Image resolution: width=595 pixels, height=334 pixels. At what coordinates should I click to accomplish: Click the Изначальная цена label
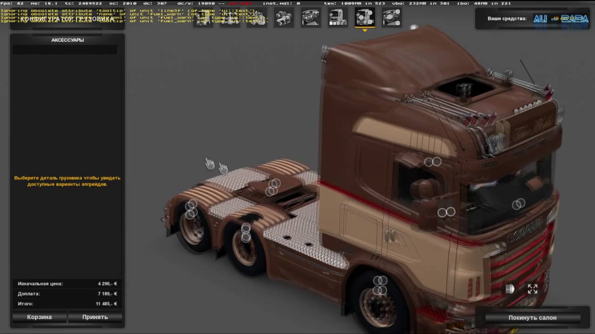pos(40,283)
